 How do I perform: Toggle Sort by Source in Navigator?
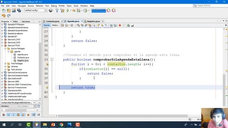[x=38, y=115]
